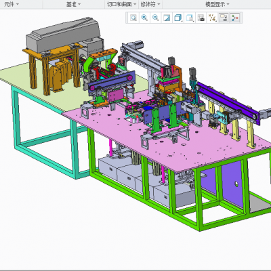Select the Zoom Out tool
Screen dimensions: 271x271
click(x=156, y=18)
